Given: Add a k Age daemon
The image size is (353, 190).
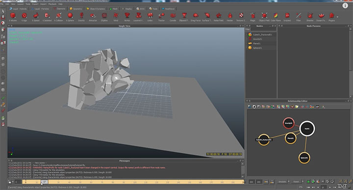Looking at the screenshot, I should point(25,17).
